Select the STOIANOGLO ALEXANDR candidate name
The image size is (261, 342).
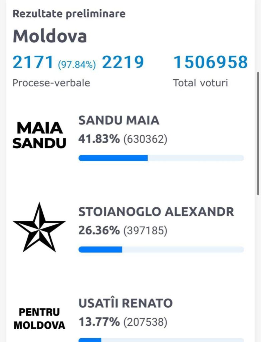coord(156,212)
